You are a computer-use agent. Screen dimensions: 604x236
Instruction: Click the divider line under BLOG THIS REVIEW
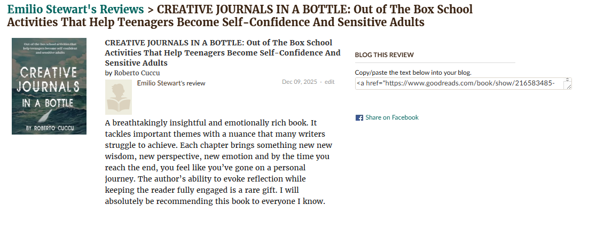[x=435, y=62]
